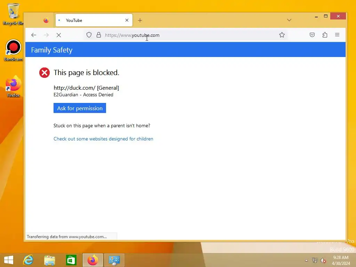Screen dimensions: 356x267
Task: Save page to Pocket icon
Action: pos(312,35)
